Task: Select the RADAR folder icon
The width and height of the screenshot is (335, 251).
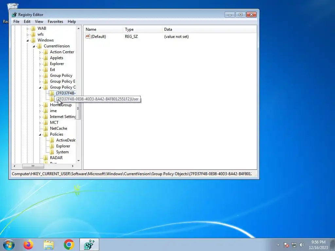Action: coord(45,158)
